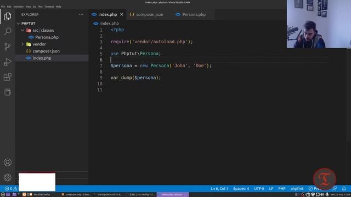The image size is (351, 197).
Task: Expand the vendor folder
Action: 22,44
